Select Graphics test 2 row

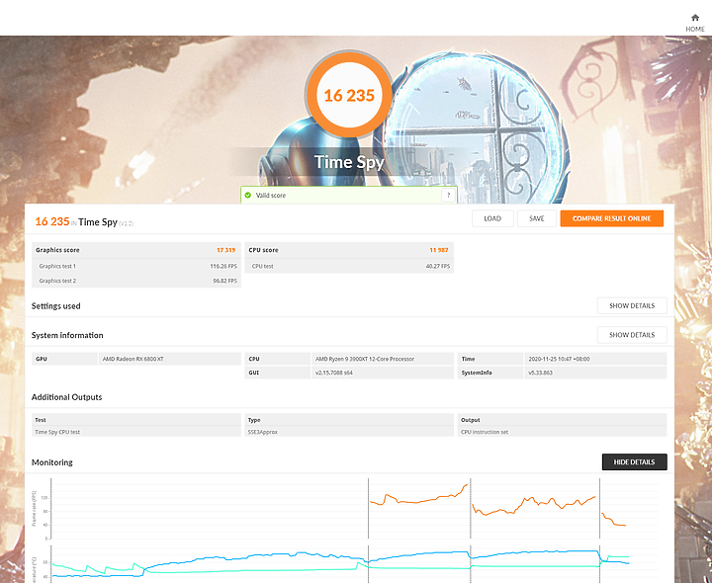pyautogui.click(x=136, y=281)
